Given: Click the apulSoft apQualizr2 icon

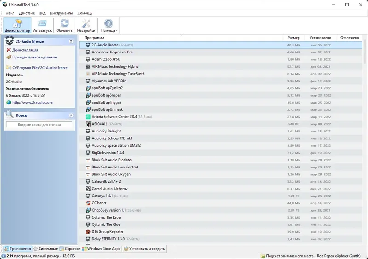Looking at the screenshot, I should click(x=88, y=88).
